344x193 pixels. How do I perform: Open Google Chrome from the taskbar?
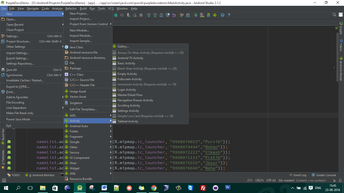(154, 188)
